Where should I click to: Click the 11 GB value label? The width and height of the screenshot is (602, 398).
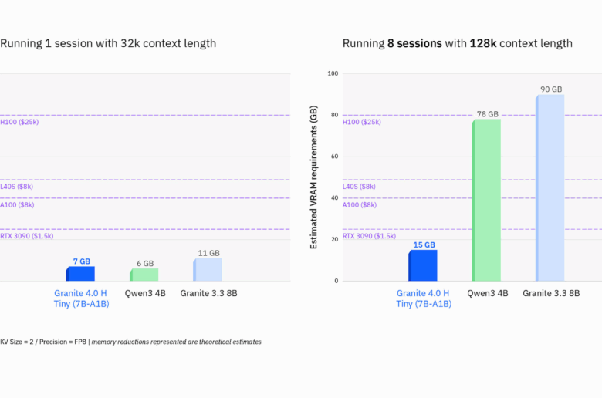(x=208, y=253)
